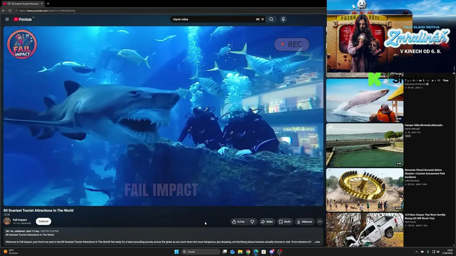Image resolution: width=456 pixels, height=256 pixels.
Task: Click the video title '80 Scariest Tourist Attractions In The World'
Action: point(38,210)
